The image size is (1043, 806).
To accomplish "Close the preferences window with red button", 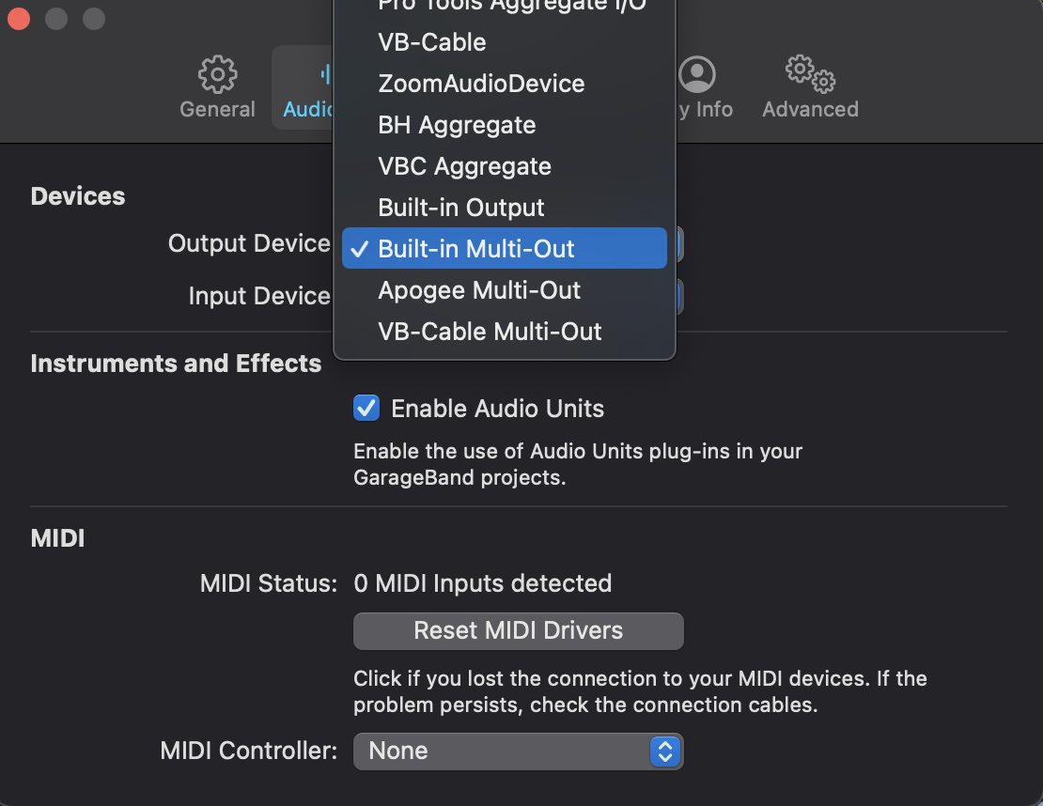I will click(19, 19).
